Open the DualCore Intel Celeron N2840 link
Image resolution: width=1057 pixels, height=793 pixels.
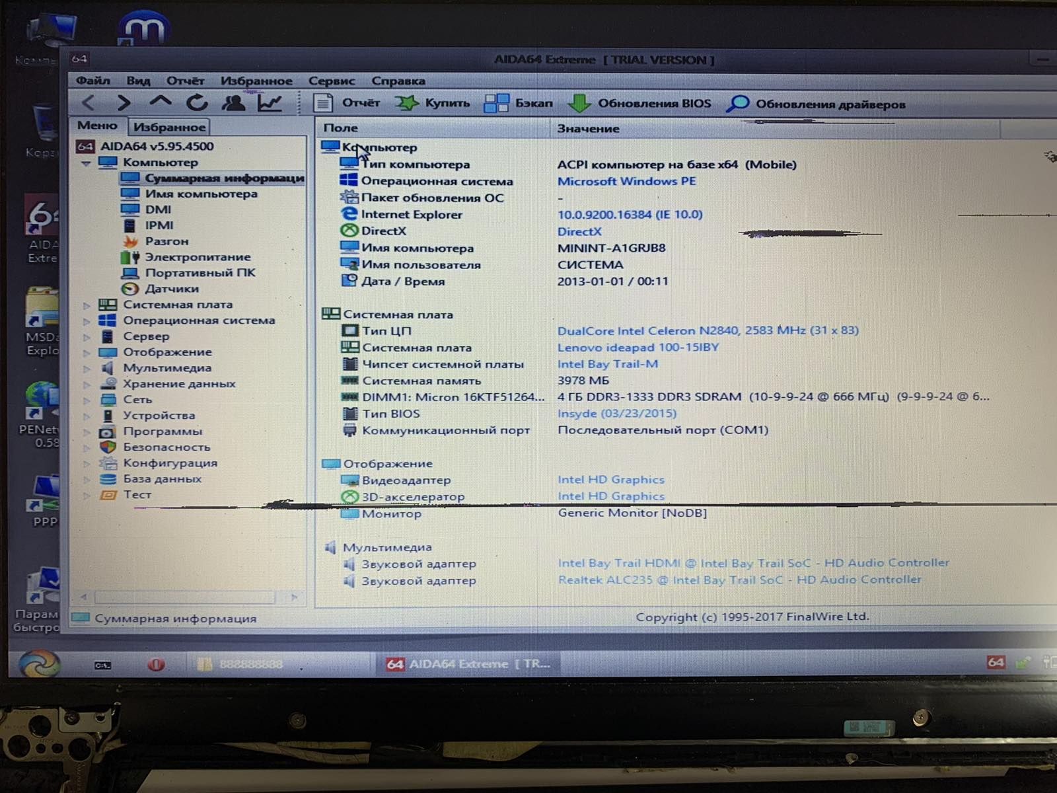pyautogui.click(x=708, y=330)
